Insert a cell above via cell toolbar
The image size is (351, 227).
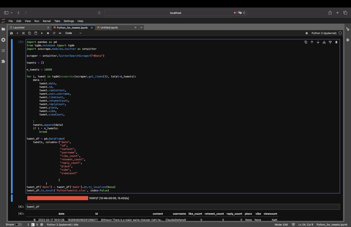click(324, 42)
